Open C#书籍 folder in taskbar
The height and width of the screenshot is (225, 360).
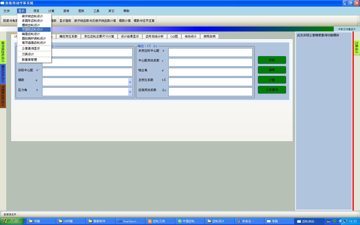point(71,221)
